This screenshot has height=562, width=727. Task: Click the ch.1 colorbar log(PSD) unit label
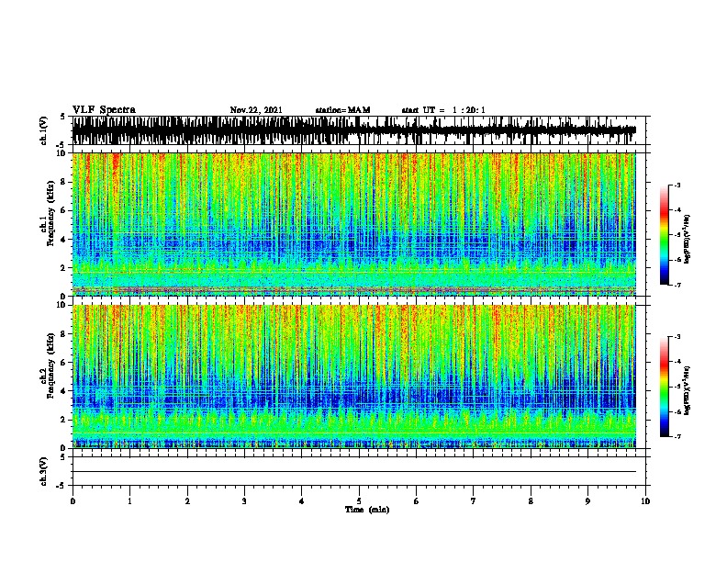click(x=688, y=240)
